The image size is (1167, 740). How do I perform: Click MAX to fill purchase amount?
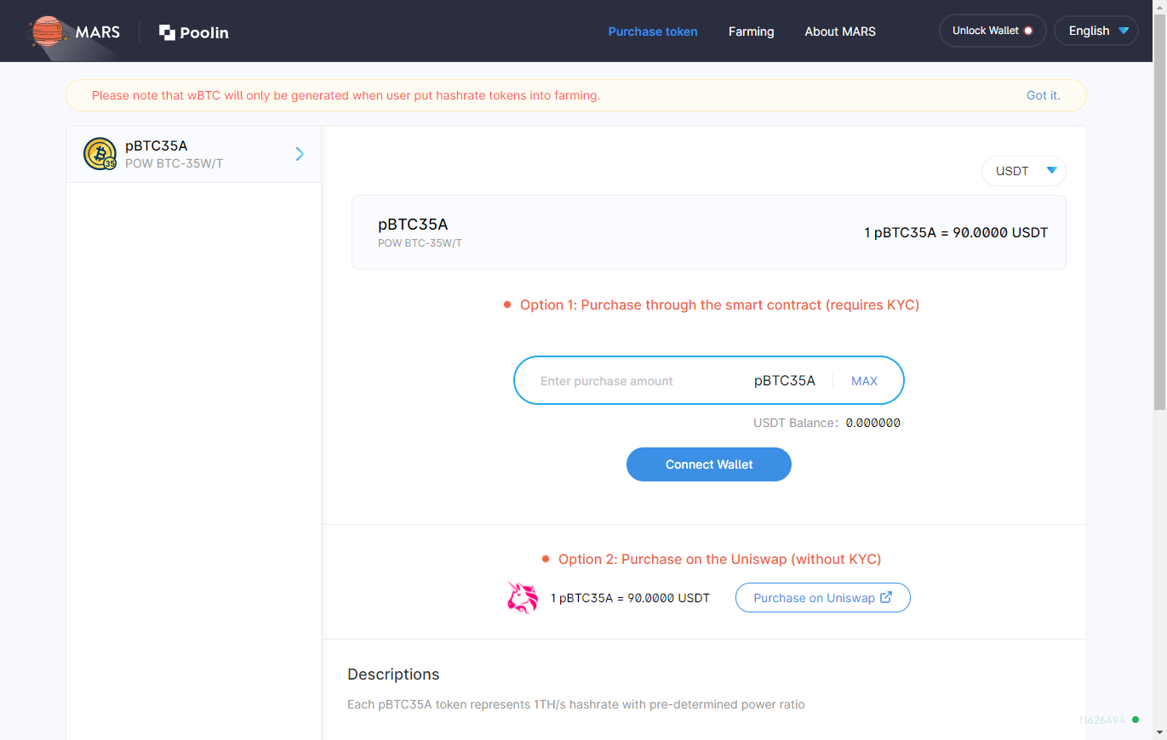(x=864, y=381)
